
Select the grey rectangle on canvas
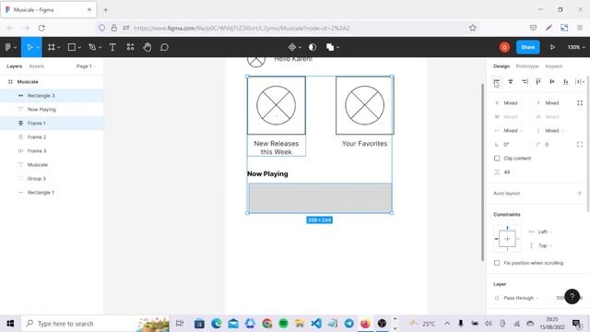(320, 197)
